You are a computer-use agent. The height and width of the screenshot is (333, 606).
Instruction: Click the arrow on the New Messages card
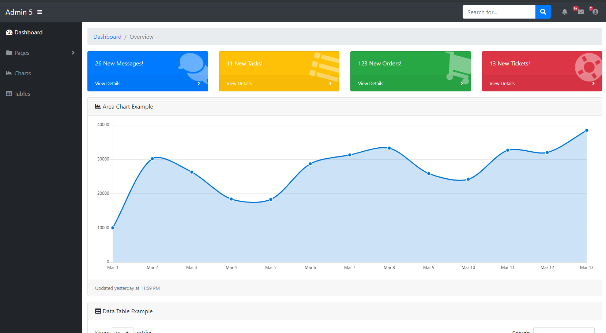point(199,84)
